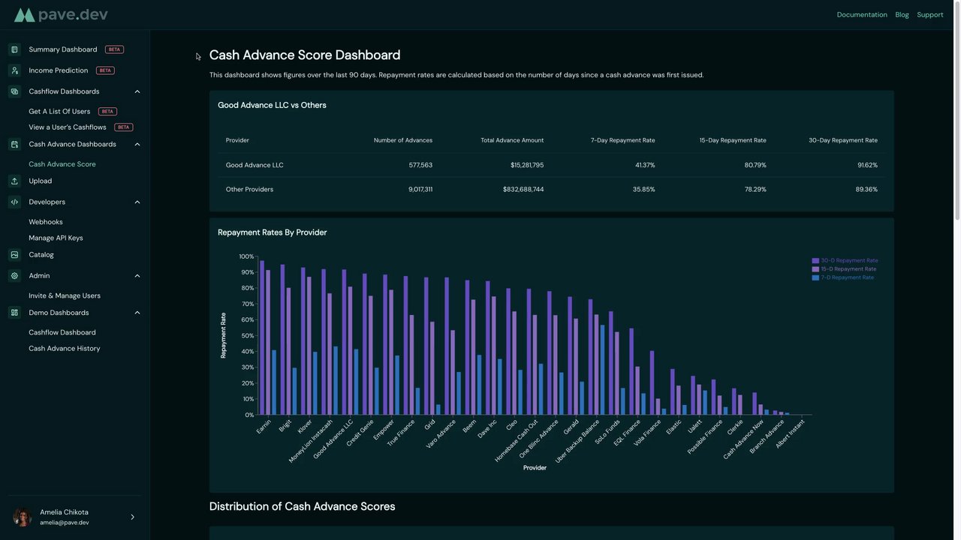Viewport: 961px width, 540px height.
Task: Click the Cash Advance Dashboards calendar icon
Action: coord(14,144)
